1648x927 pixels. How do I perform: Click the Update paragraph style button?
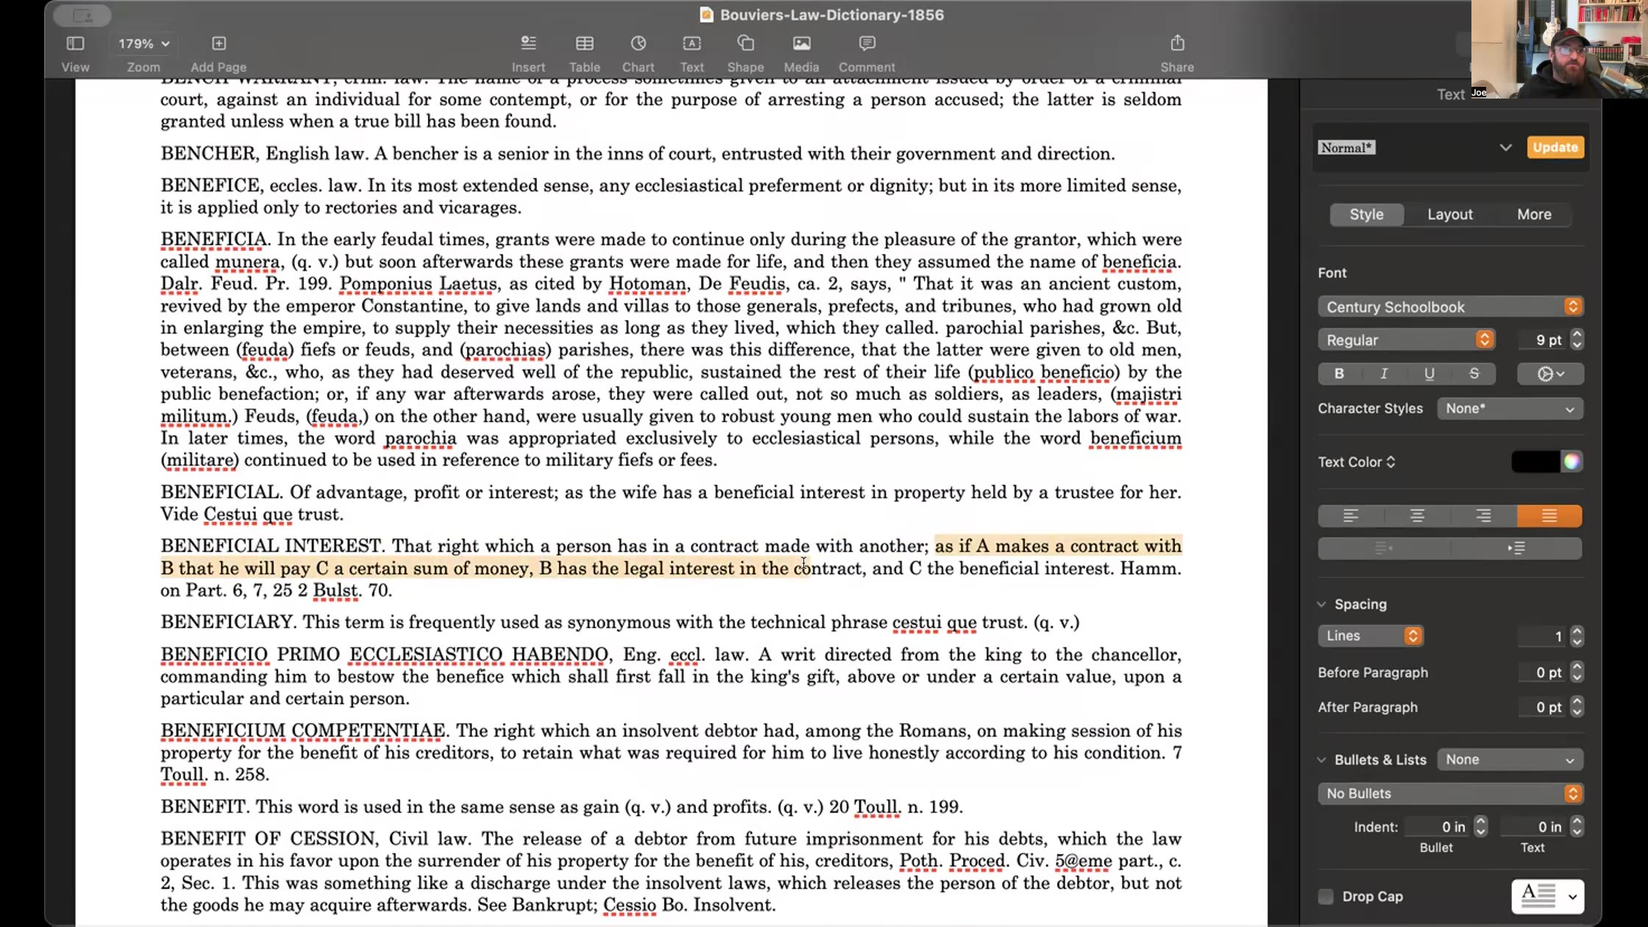pyautogui.click(x=1555, y=147)
